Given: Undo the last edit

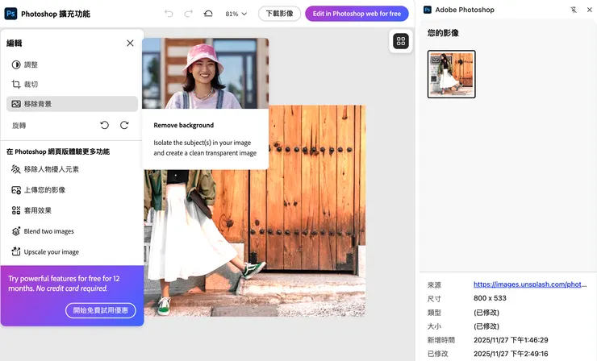Looking at the screenshot, I should [x=169, y=14].
